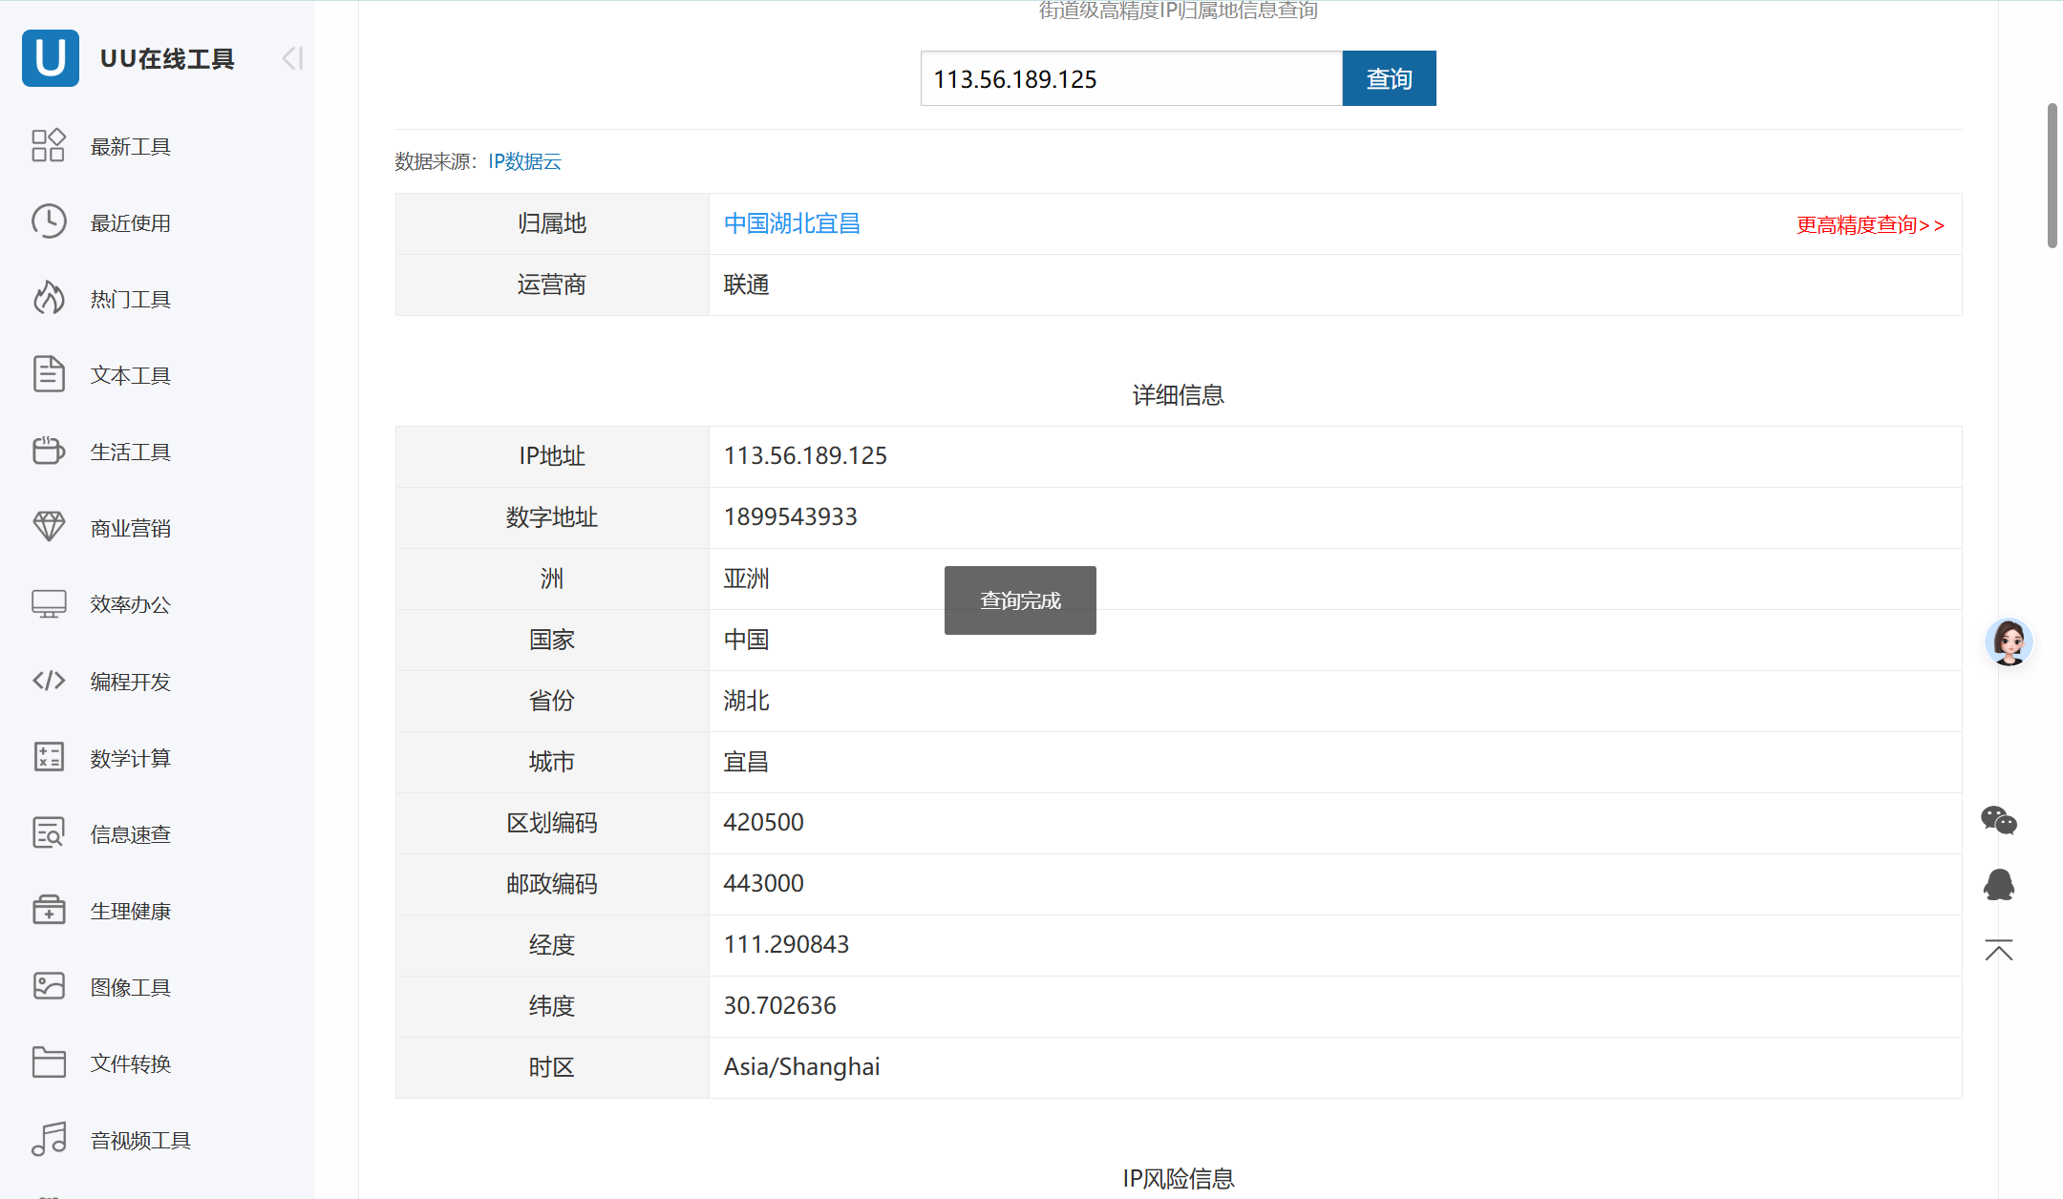This screenshot has width=2063, height=1199.
Task: Select 文本工具 document icon
Action: tap(48, 374)
